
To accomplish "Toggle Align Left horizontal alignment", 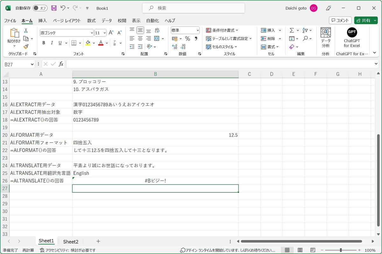I will pos(132,39).
